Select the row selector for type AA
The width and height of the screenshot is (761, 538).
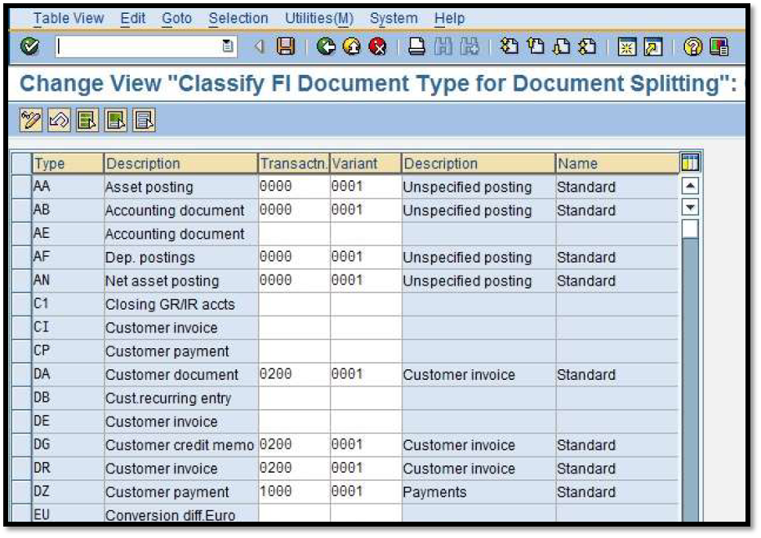[x=21, y=187]
